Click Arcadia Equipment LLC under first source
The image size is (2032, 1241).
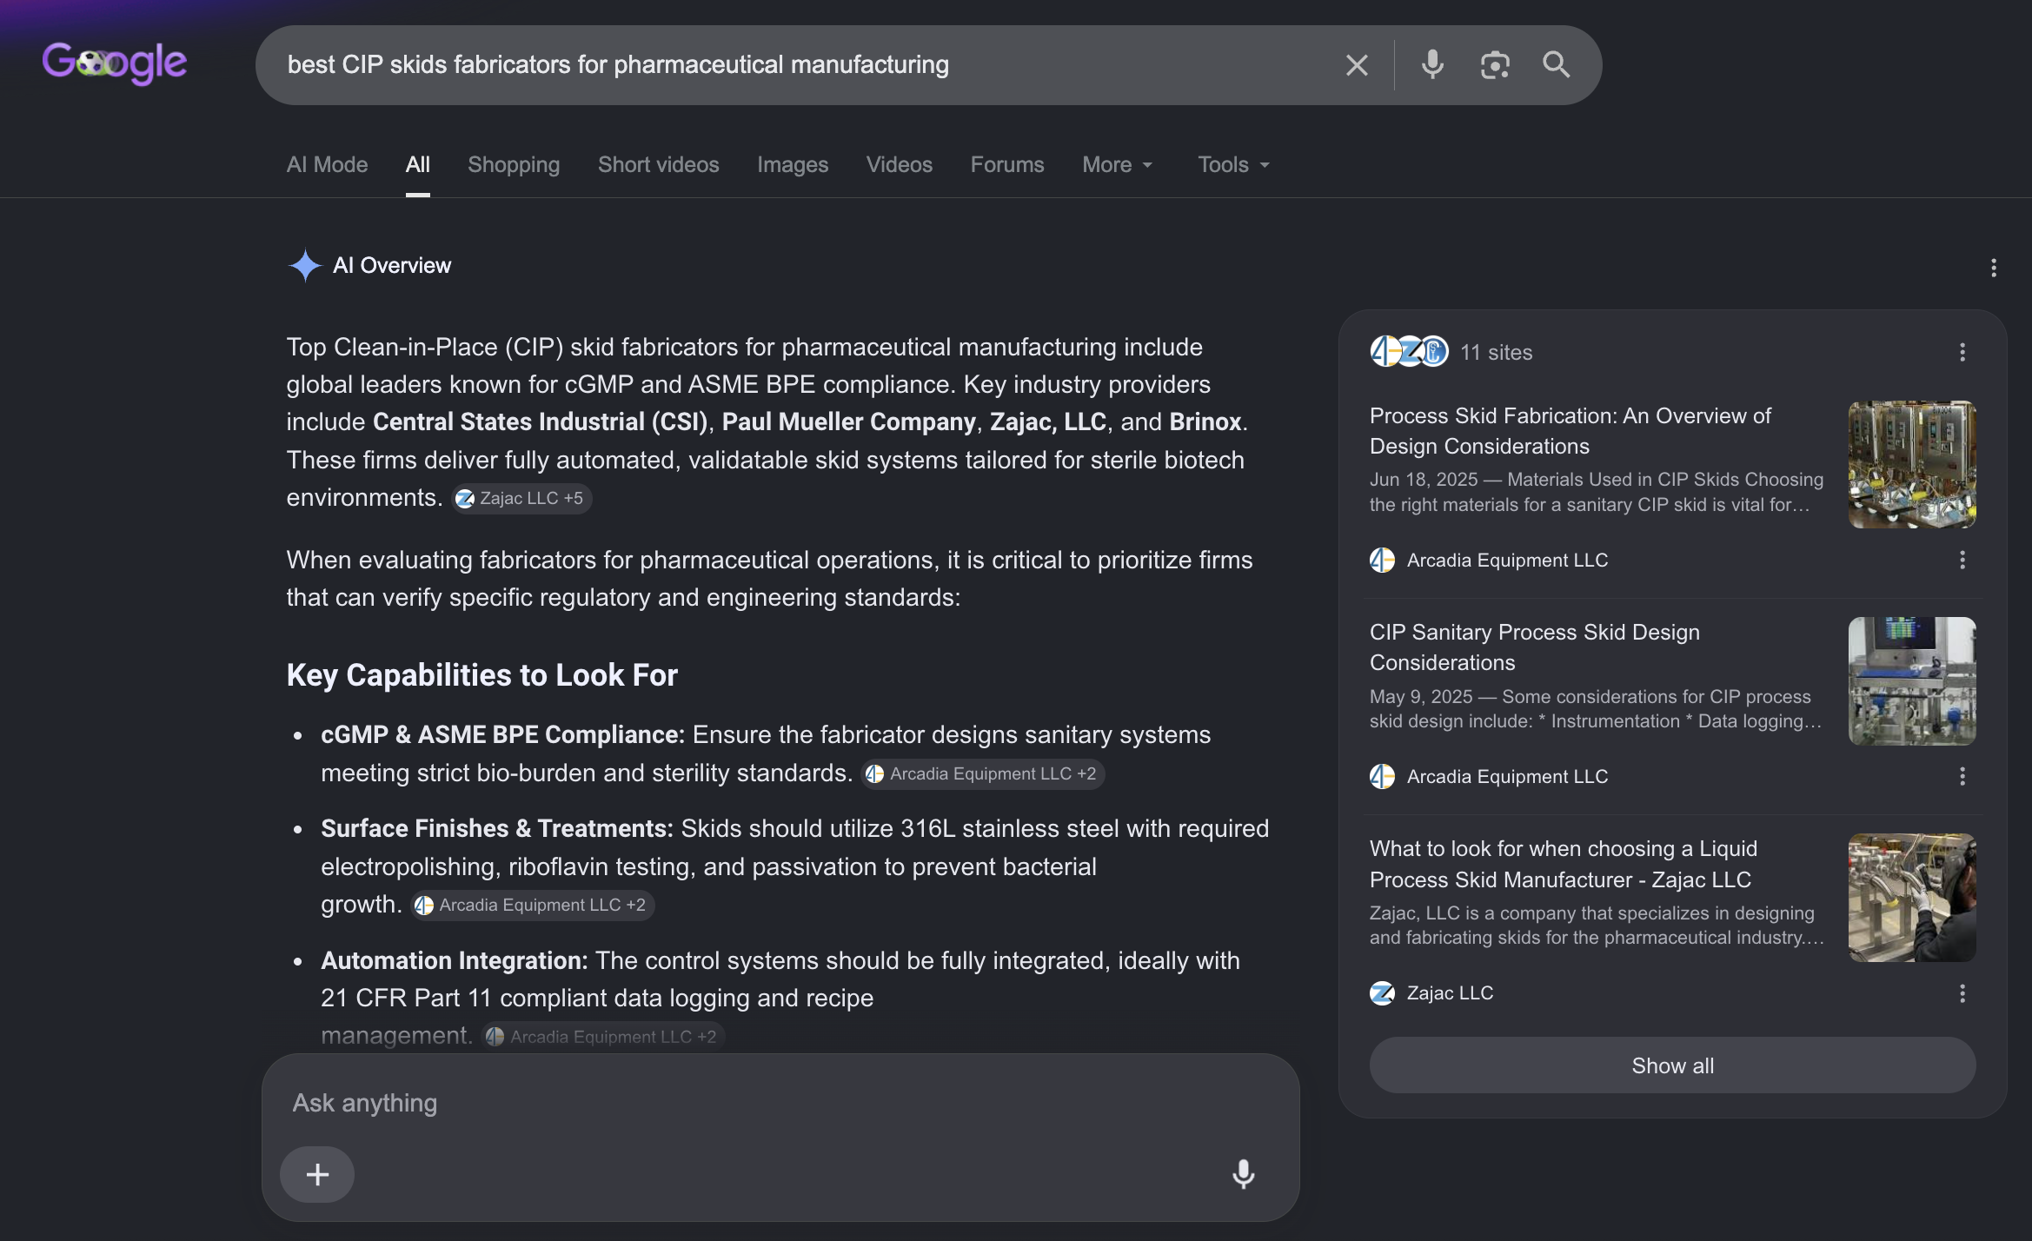click(1507, 560)
